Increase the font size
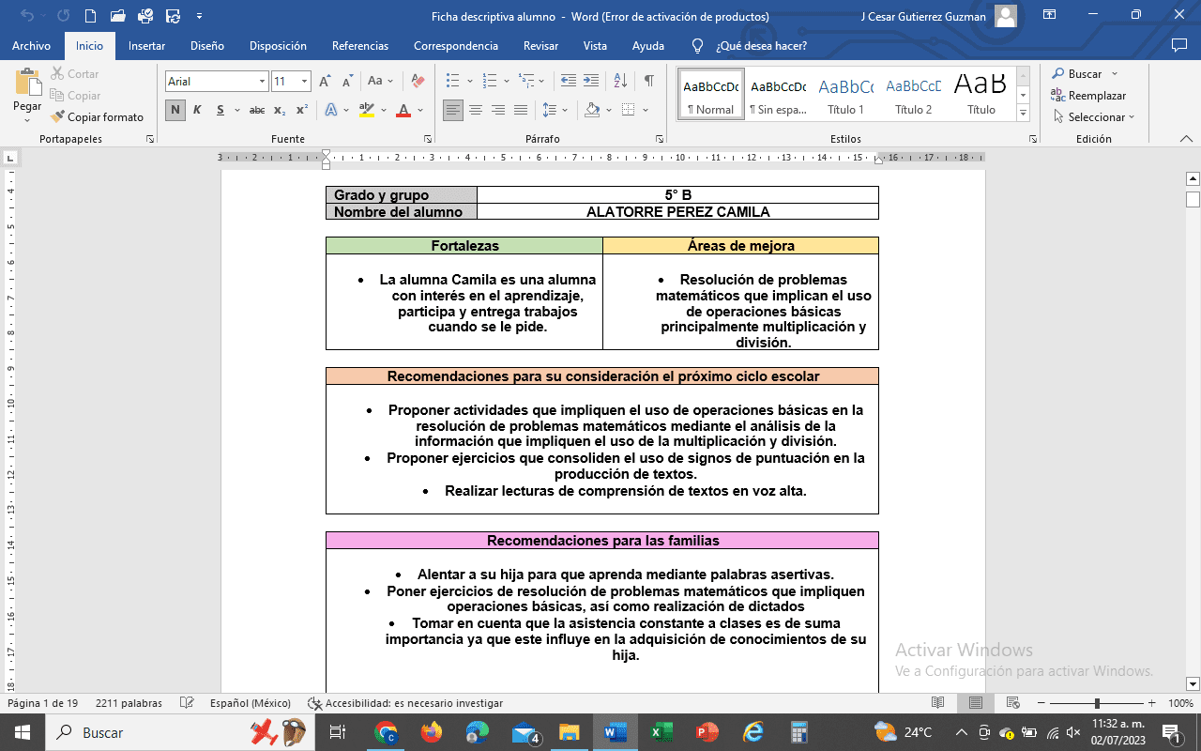The height and width of the screenshot is (751, 1201). (x=325, y=82)
